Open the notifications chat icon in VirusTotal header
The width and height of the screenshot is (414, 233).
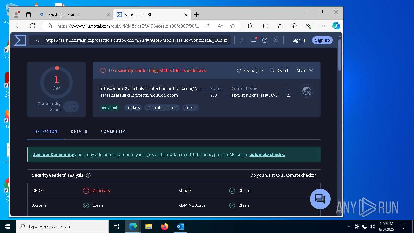(253, 40)
